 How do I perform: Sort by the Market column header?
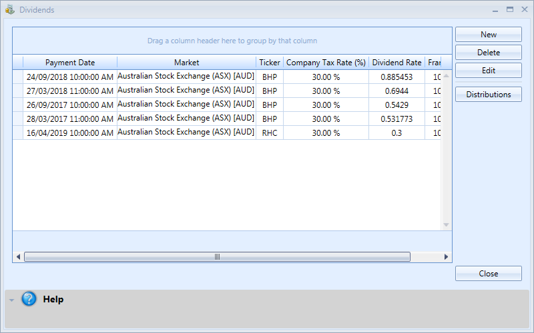point(187,63)
